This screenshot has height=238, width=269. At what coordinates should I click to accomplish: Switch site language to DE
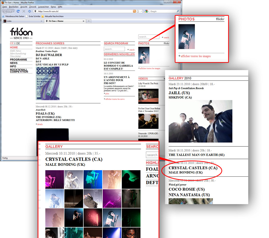pyautogui.click(x=18, y=43)
